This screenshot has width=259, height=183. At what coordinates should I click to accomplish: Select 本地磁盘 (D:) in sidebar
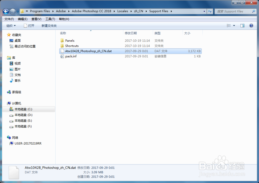click(x=23, y=115)
